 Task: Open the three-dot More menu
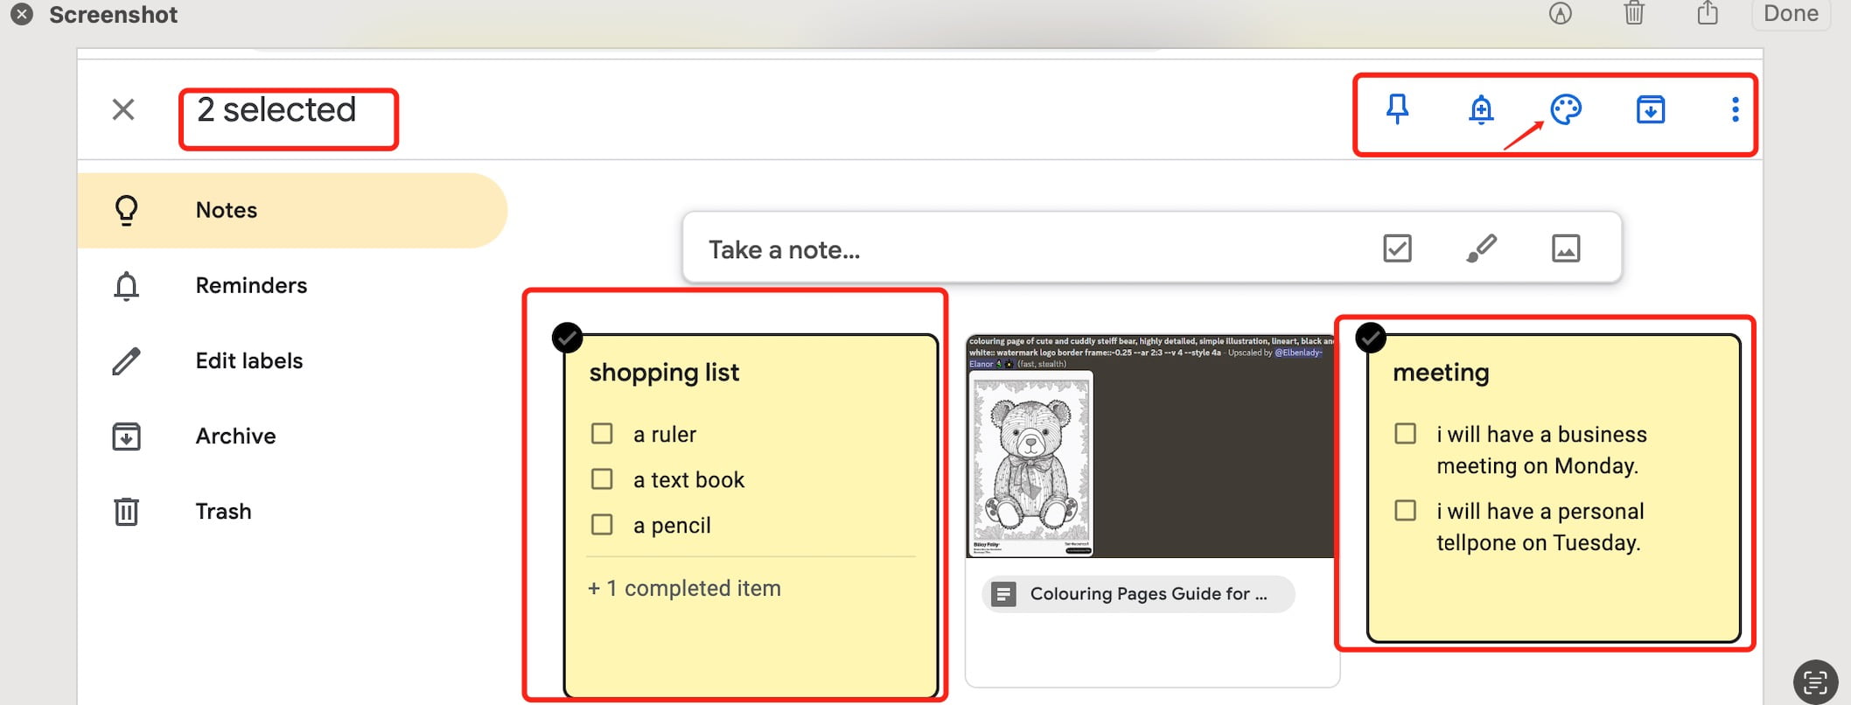pyautogui.click(x=1736, y=109)
